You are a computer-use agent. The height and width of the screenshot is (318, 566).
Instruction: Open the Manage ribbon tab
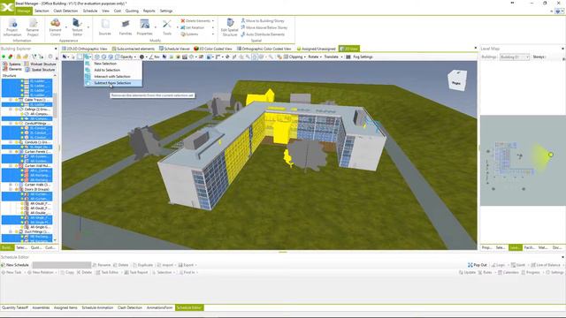coord(24,11)
